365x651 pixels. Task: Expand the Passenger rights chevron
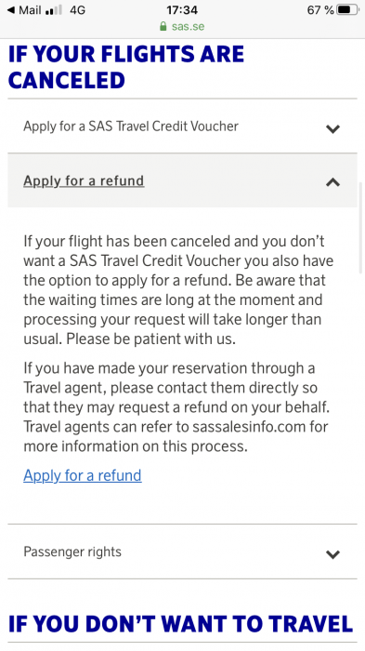[332, 554]
